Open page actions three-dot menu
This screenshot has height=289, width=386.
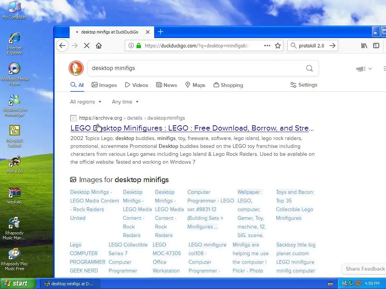tap(267, 46)
